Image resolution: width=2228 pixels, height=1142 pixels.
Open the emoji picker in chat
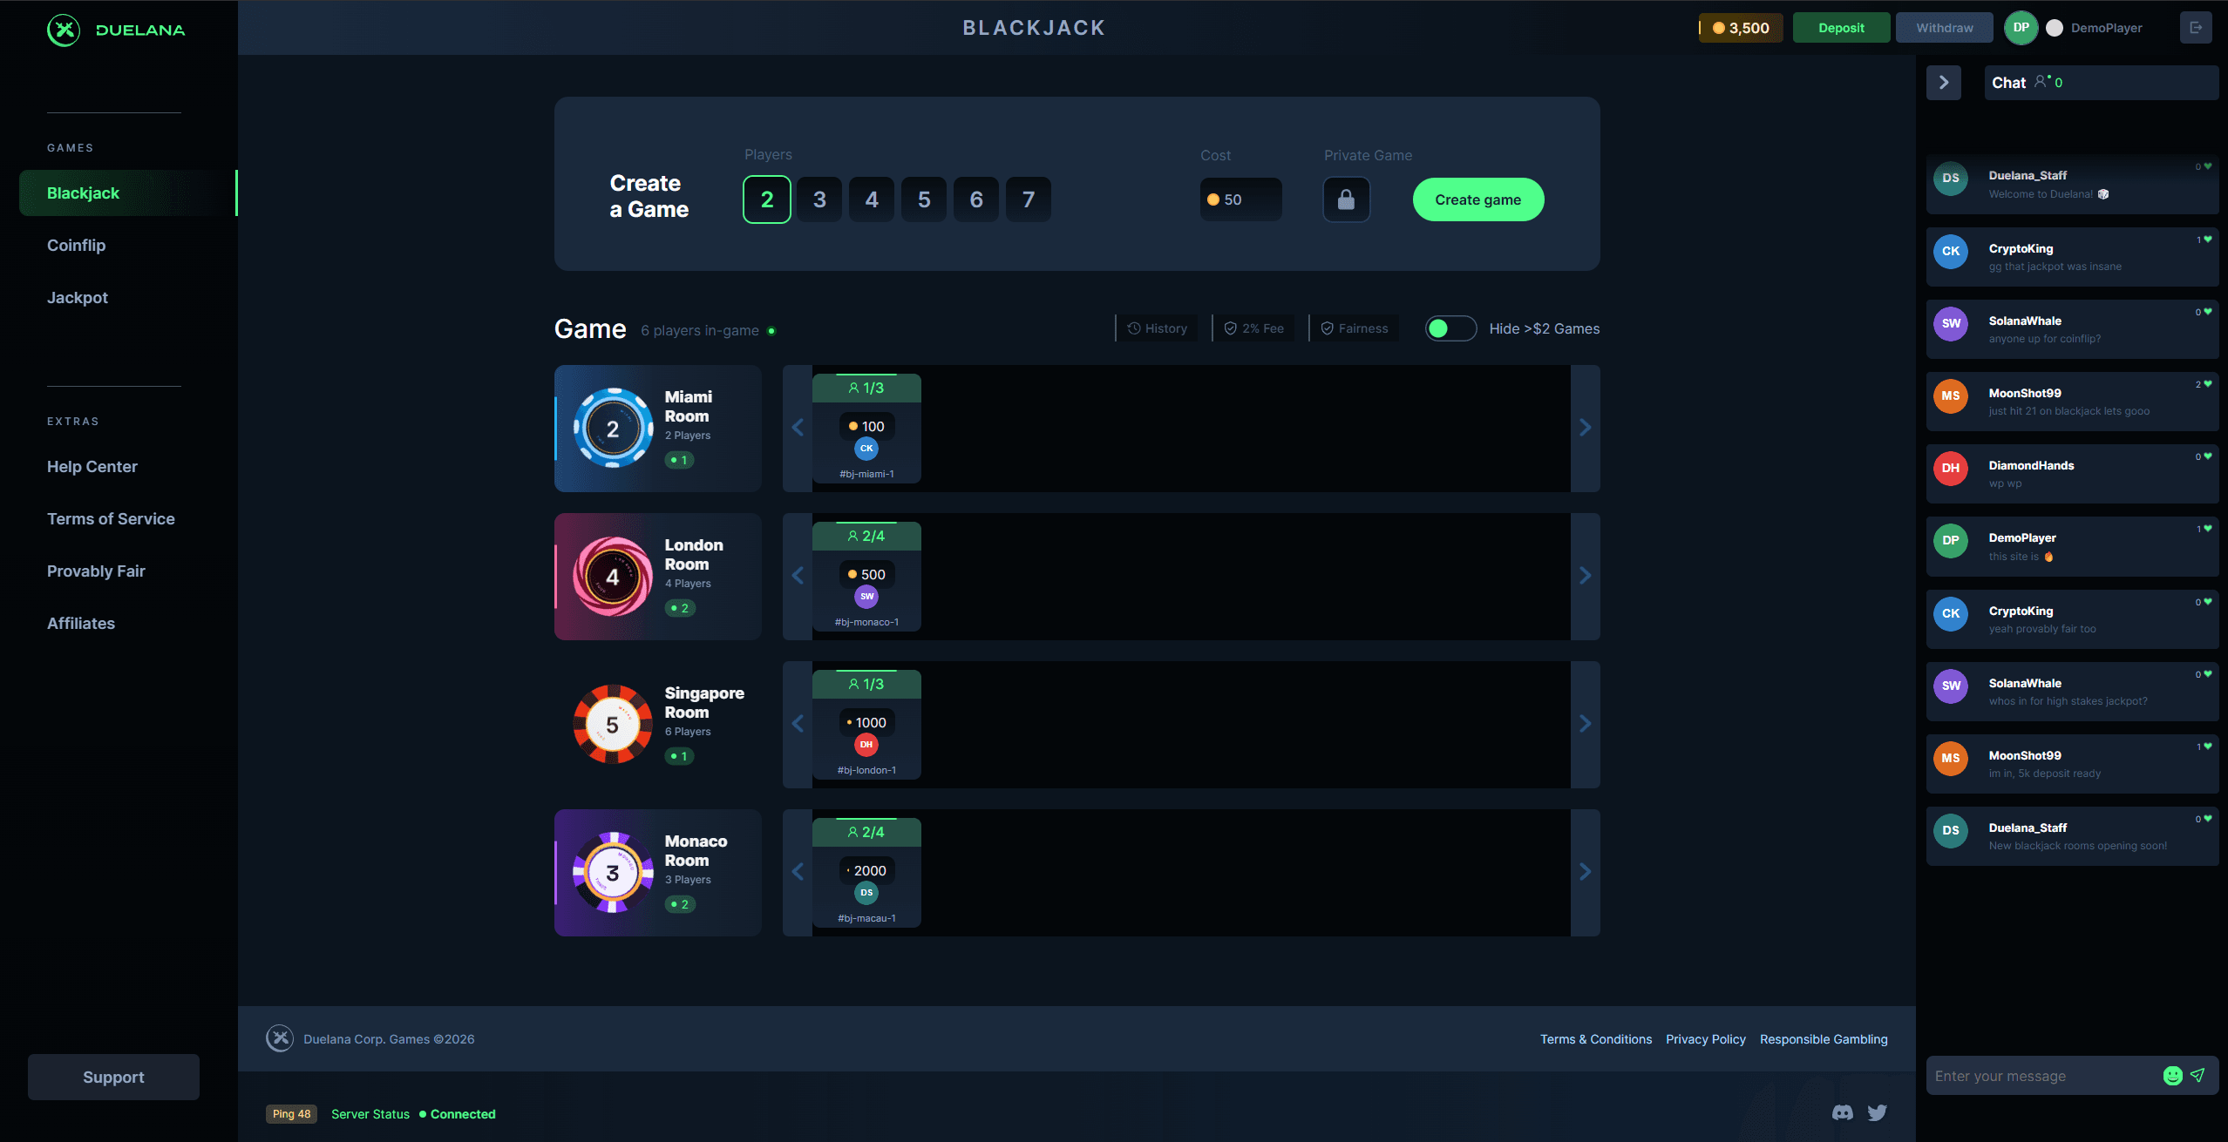[2172, 1076]
